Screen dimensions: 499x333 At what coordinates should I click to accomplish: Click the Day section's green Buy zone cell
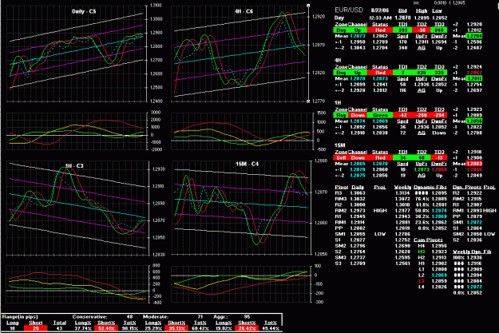coord(341,30)
